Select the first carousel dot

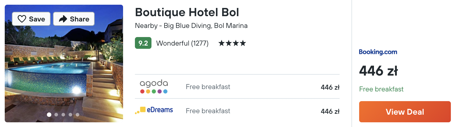[49, 115]
